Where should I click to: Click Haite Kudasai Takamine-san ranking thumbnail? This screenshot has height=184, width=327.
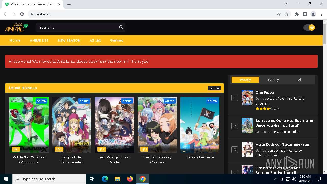pos(247,149)
